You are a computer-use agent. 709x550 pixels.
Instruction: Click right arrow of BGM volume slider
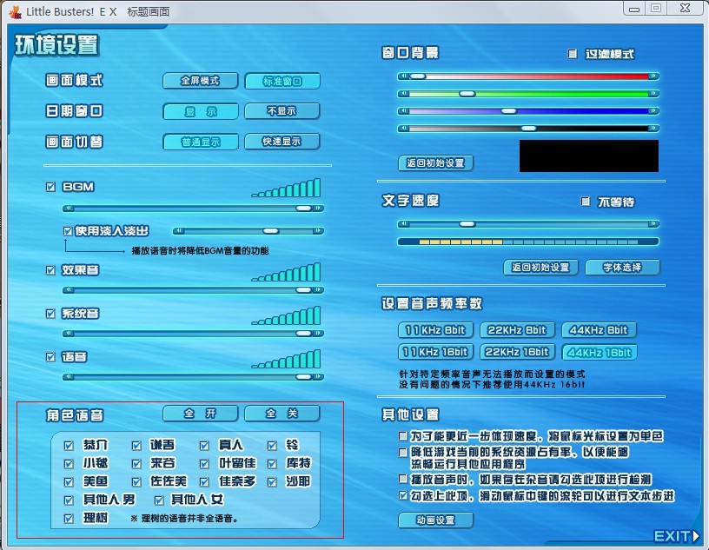318,208
